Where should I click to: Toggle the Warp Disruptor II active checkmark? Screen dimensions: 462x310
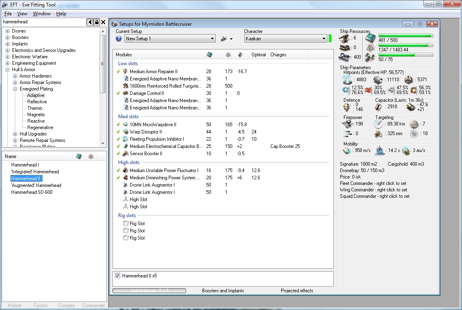118,132
